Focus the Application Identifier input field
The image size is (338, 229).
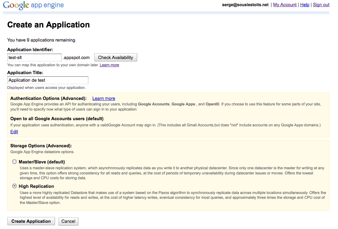tap(34, 57)
